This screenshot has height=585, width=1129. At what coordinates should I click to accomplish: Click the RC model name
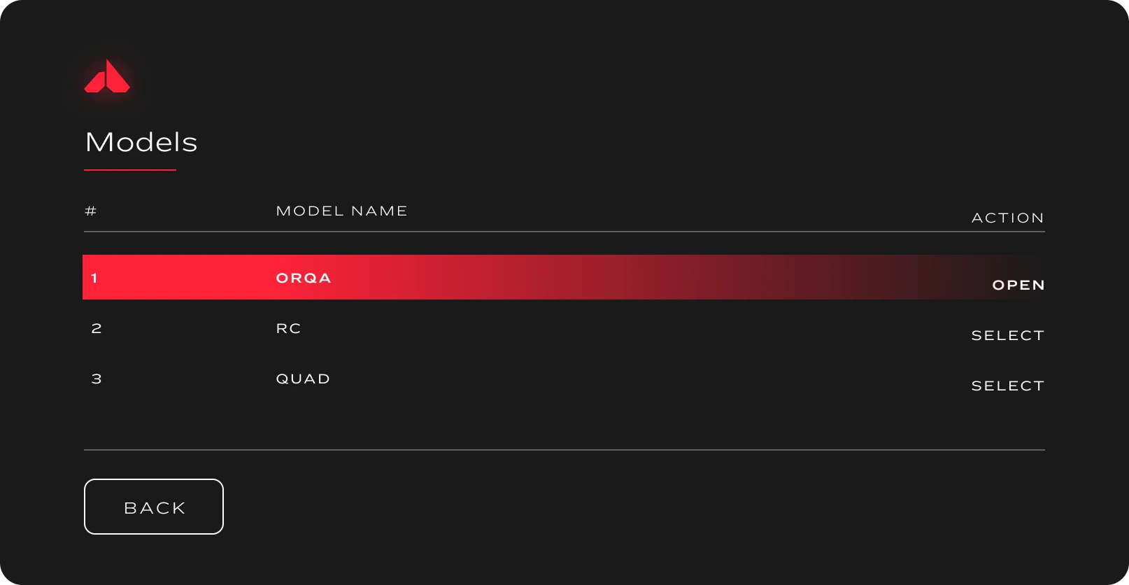click(288, 328)
